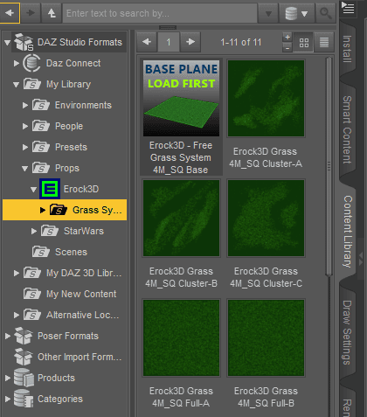Expand the People folder
The image size is (367, 417).
pos(25,126)
